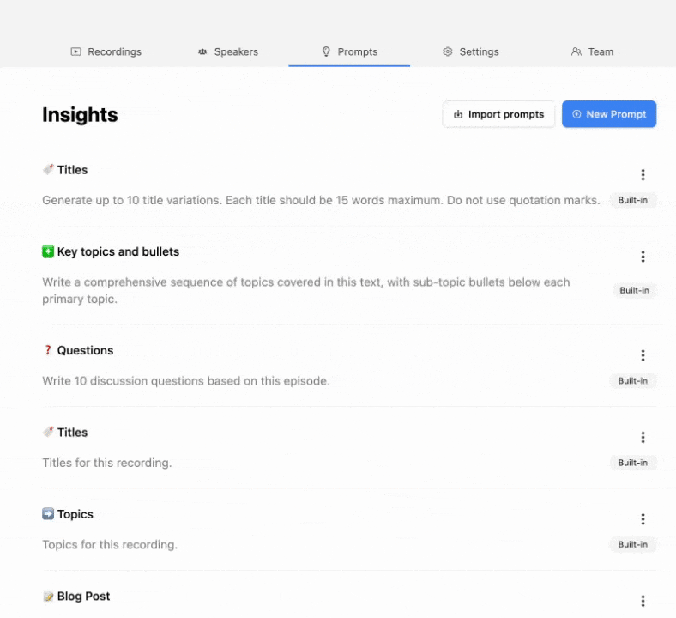The height and width of the screenshot is (618, 676).
Task: Click the Import prompts button
Action: point(498,114)
